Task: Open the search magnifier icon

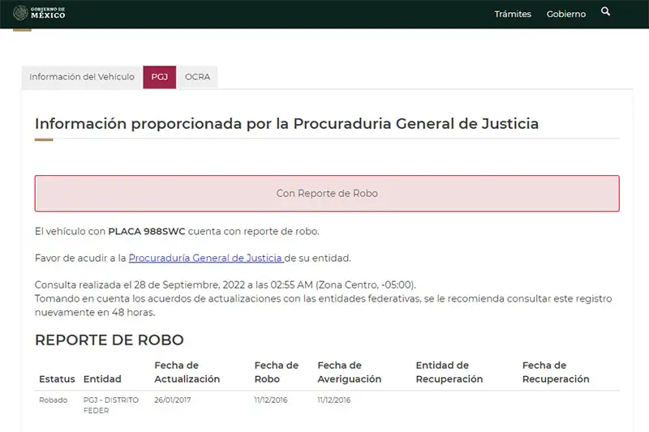Action: tap(605, 12)
